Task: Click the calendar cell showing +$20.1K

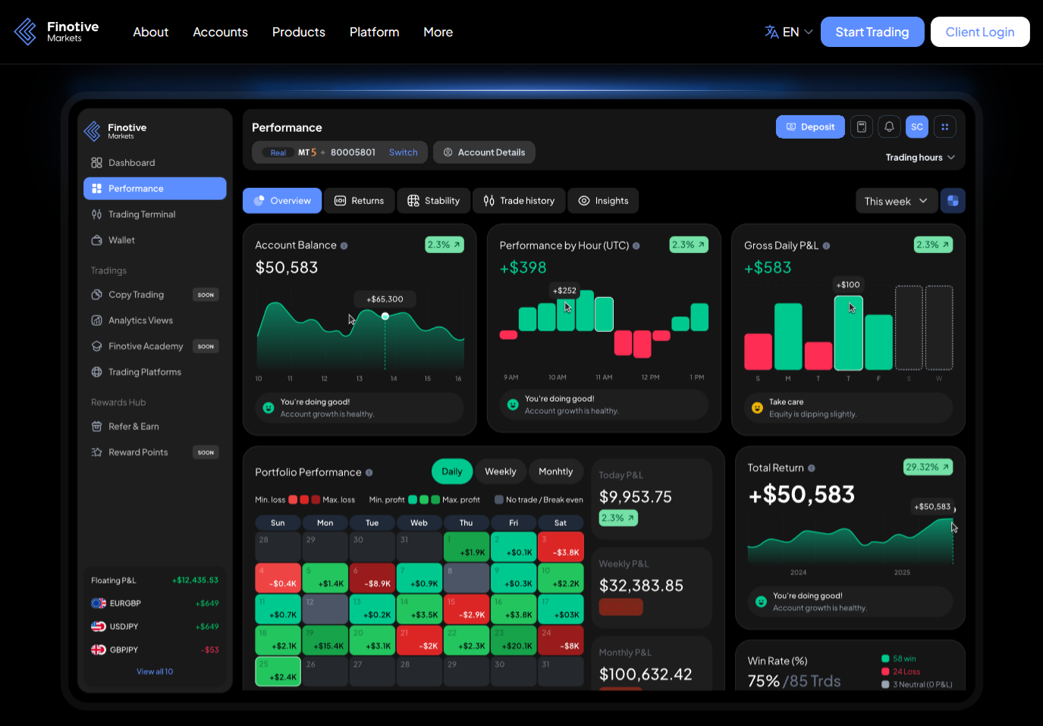Action: pyautogui.click(x=514, y=640)
